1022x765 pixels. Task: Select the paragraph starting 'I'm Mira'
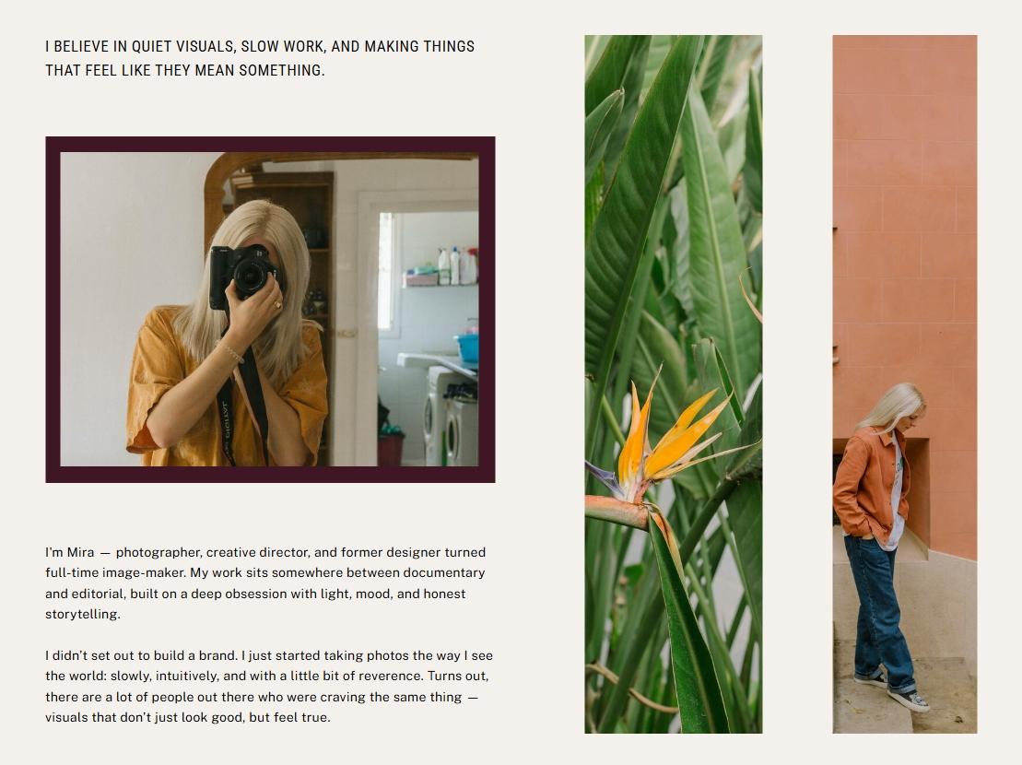(265, 583)
